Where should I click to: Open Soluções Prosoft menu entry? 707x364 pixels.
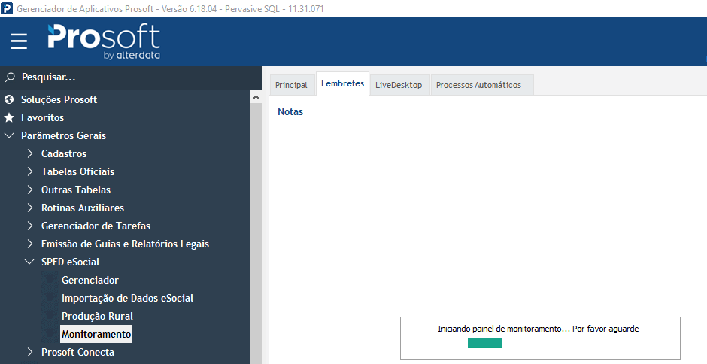(x=59, y=99)
